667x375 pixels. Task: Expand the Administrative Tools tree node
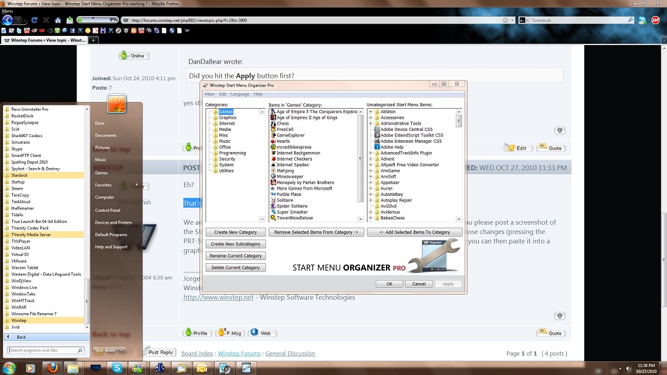coord(370,124)
